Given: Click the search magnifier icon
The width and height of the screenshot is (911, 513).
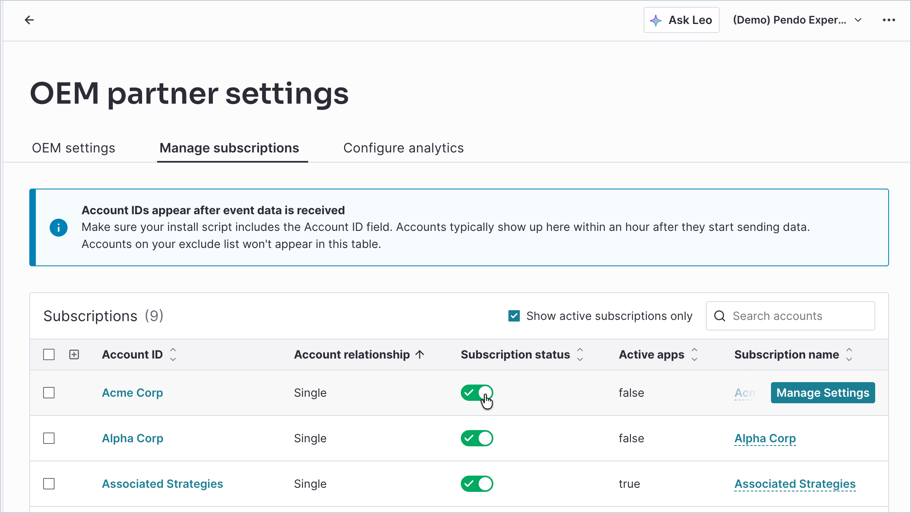Looking at the screenshot, I should [x=720, y=316].
